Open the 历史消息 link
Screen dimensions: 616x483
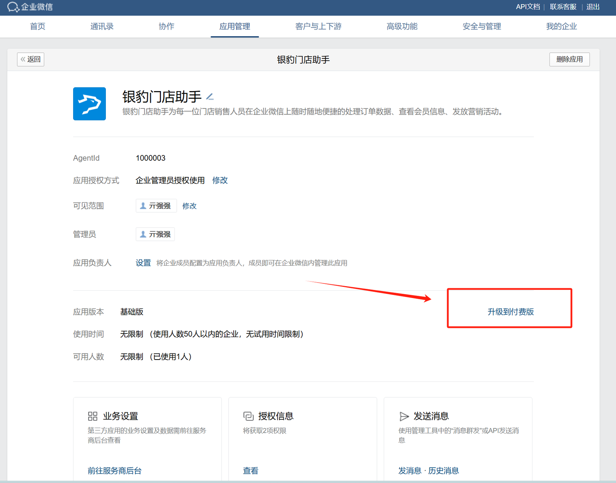(x=444, y=471)
